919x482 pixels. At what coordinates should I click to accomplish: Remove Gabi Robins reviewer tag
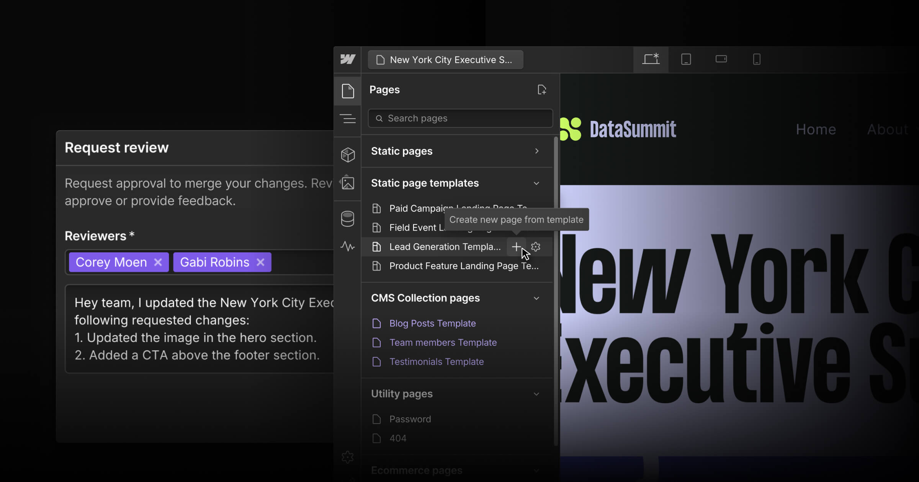pyautogui.click(x=260, y=262)
